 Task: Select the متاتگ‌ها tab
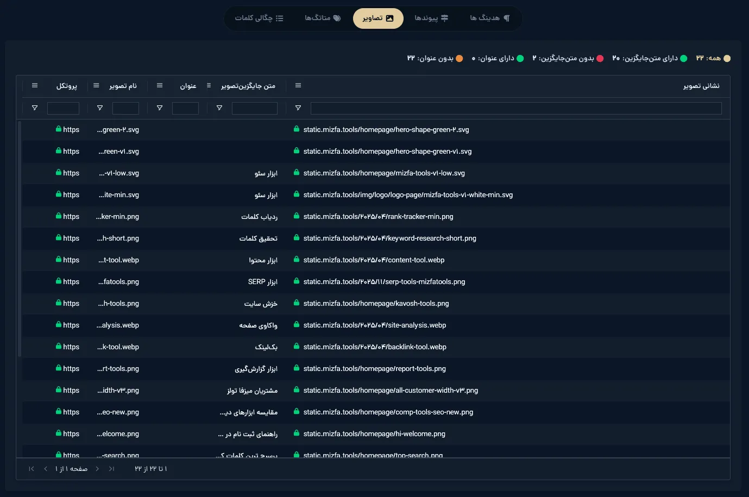click(323, 18)
